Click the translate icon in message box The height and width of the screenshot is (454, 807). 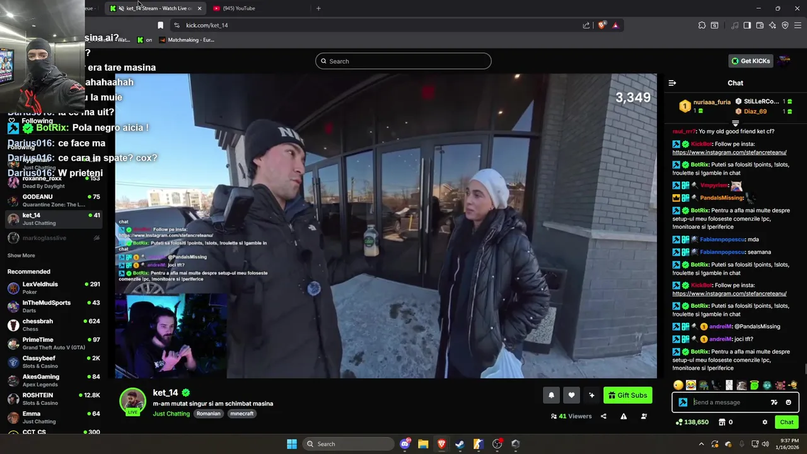click(774, 402)
